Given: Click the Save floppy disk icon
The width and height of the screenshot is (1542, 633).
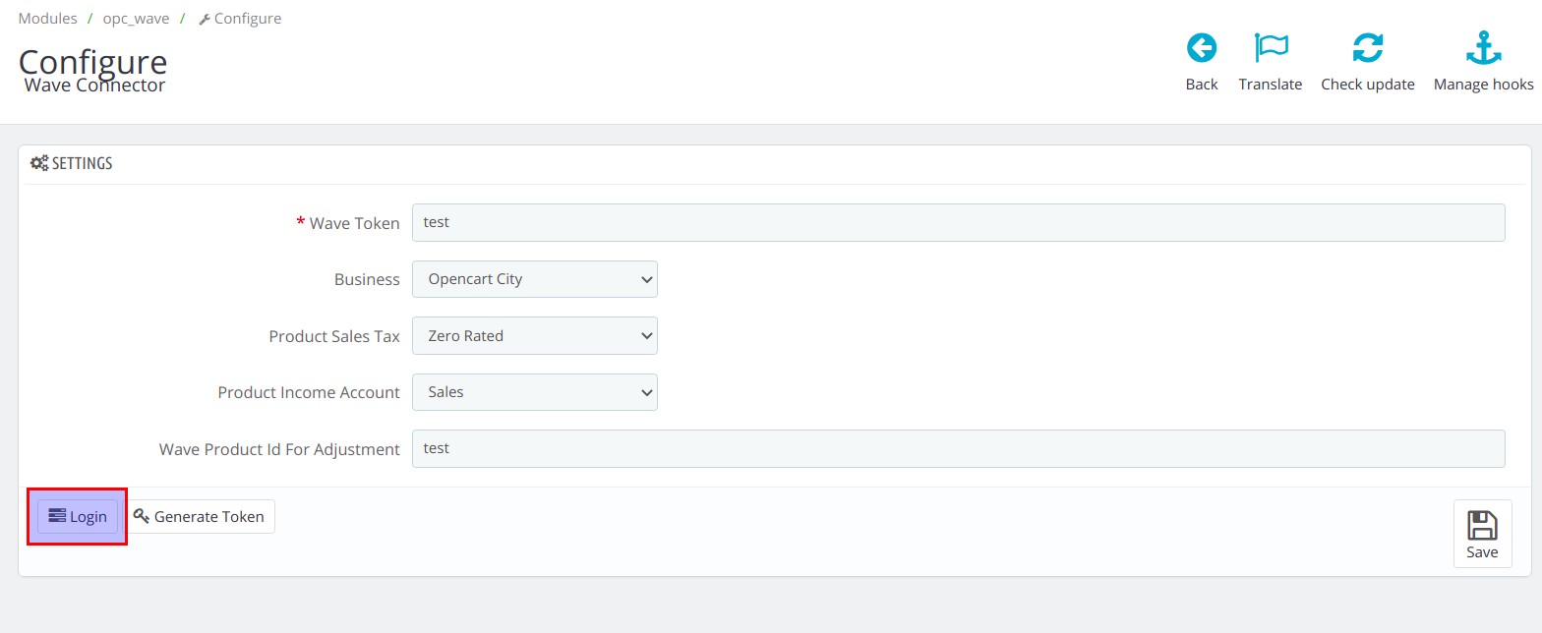Looking at the screenshot, I should pos(1482,525).
